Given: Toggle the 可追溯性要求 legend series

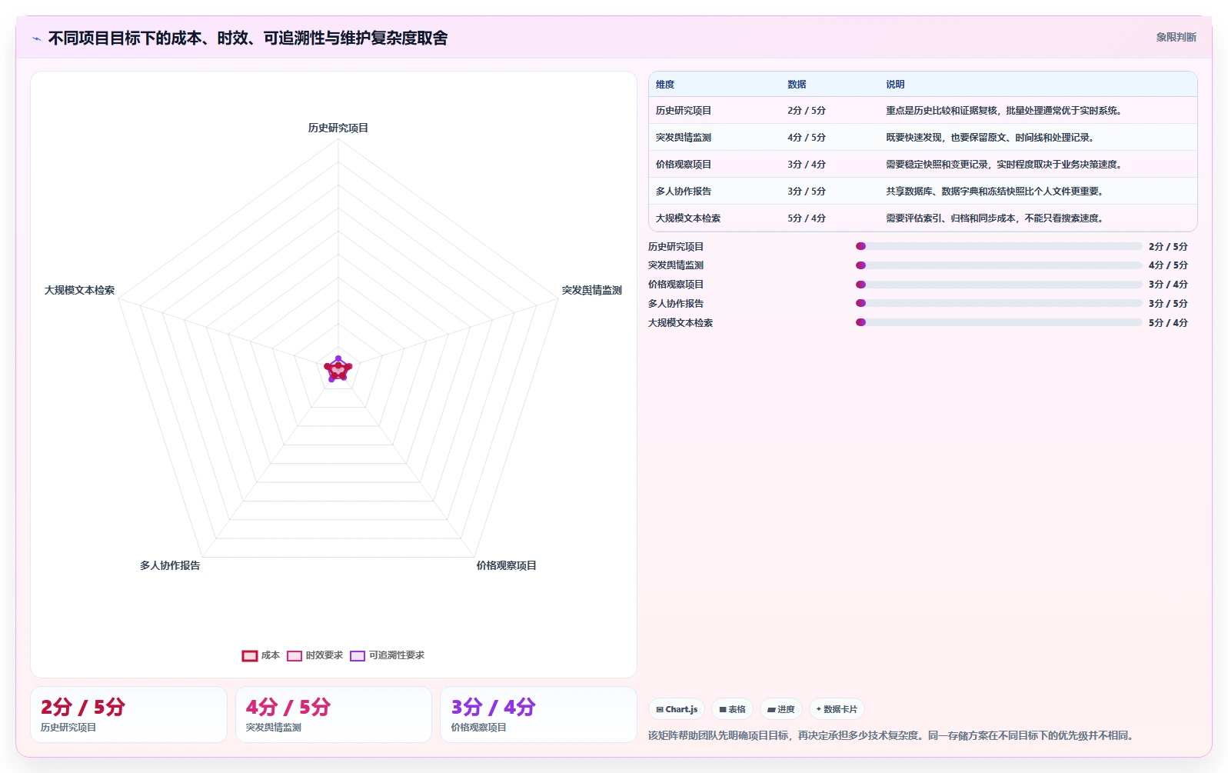Looking at the screenshot, I should (387, 655).
